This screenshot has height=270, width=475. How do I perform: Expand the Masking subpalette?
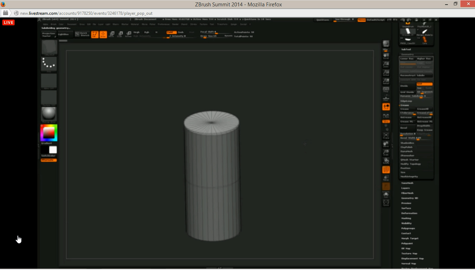click(x=406, y=218)
